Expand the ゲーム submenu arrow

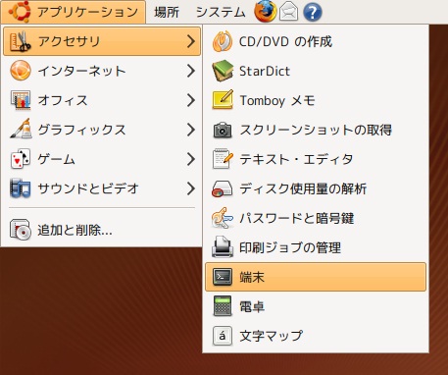[x=191, y=159]
